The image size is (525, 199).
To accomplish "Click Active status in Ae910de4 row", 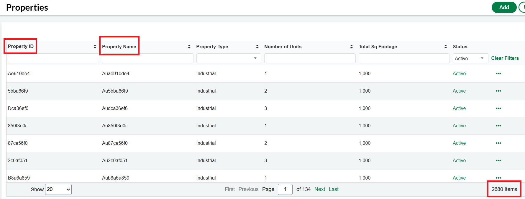I will pos(459,73).
